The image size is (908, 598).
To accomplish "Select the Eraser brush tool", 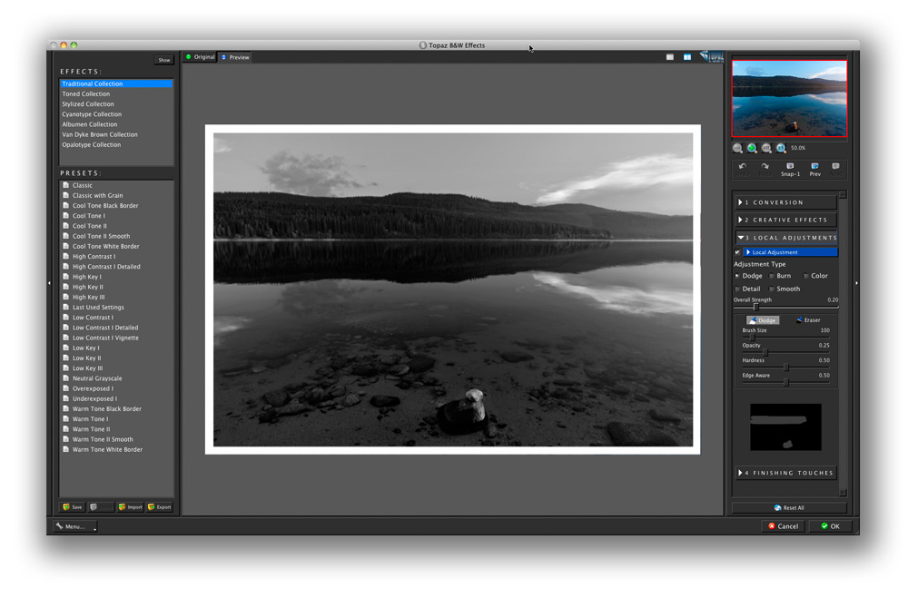I will click(x=808, y=320).
